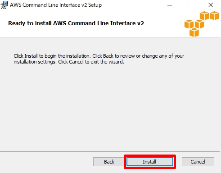Click 'v2' at the end of heading
This screenshot has height=173, width=221.
(140, 23)
